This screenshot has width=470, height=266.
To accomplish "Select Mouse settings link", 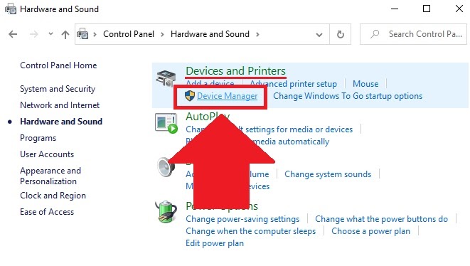I will coord(365,84).
